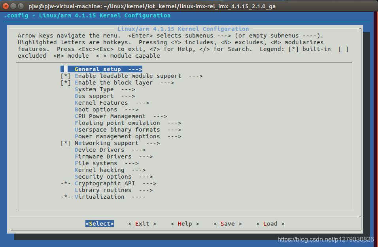This screenshot has width=378, height=247.
Task: Expand arrow beside Networking support
Action: click(x=153, y=143)
